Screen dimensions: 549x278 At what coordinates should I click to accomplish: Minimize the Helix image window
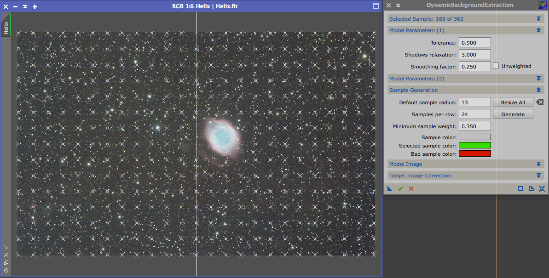click(x=15, y=6)
